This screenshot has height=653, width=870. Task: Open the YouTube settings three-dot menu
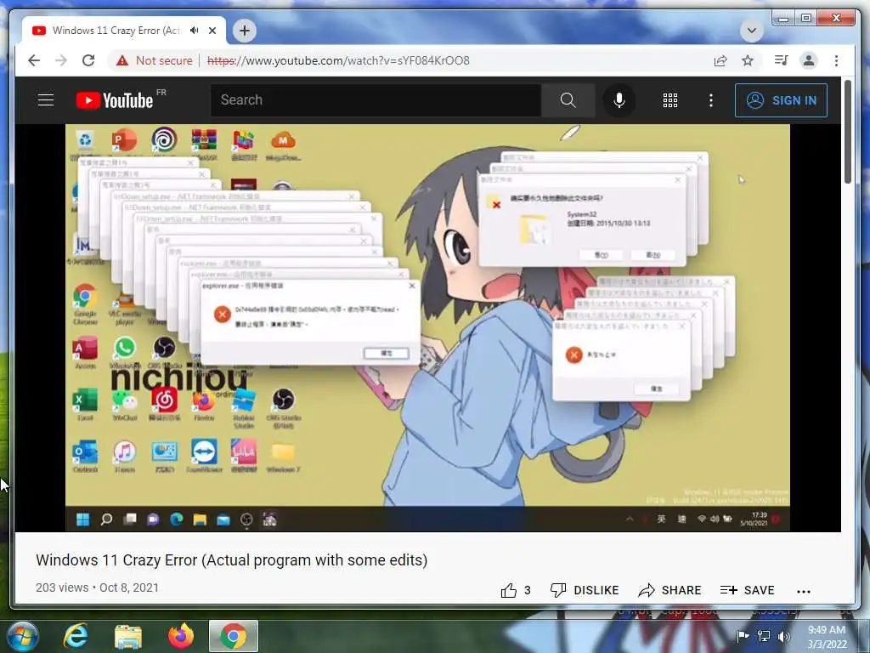coord(711,100)
